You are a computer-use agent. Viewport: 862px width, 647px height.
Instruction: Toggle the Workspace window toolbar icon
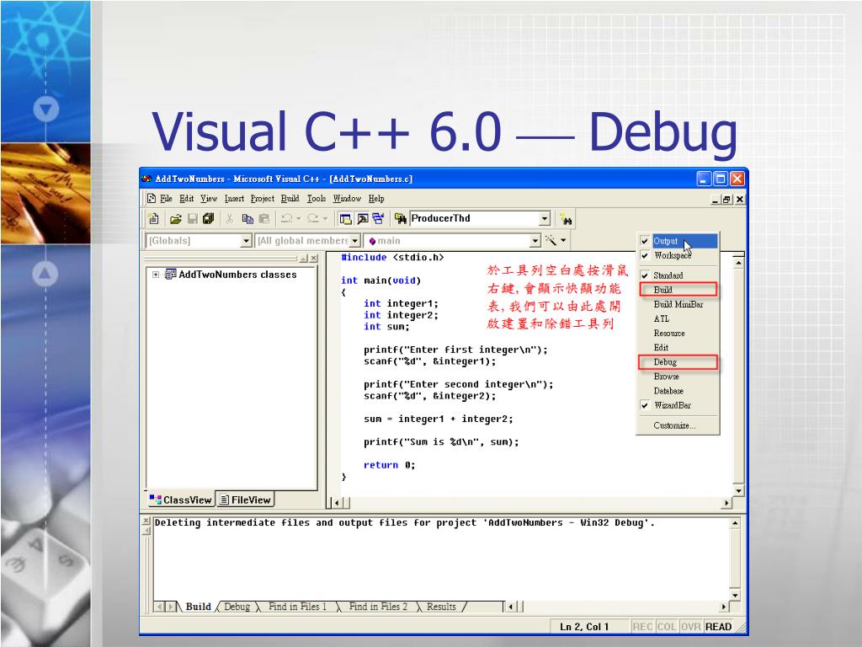(x=345, y=219)
